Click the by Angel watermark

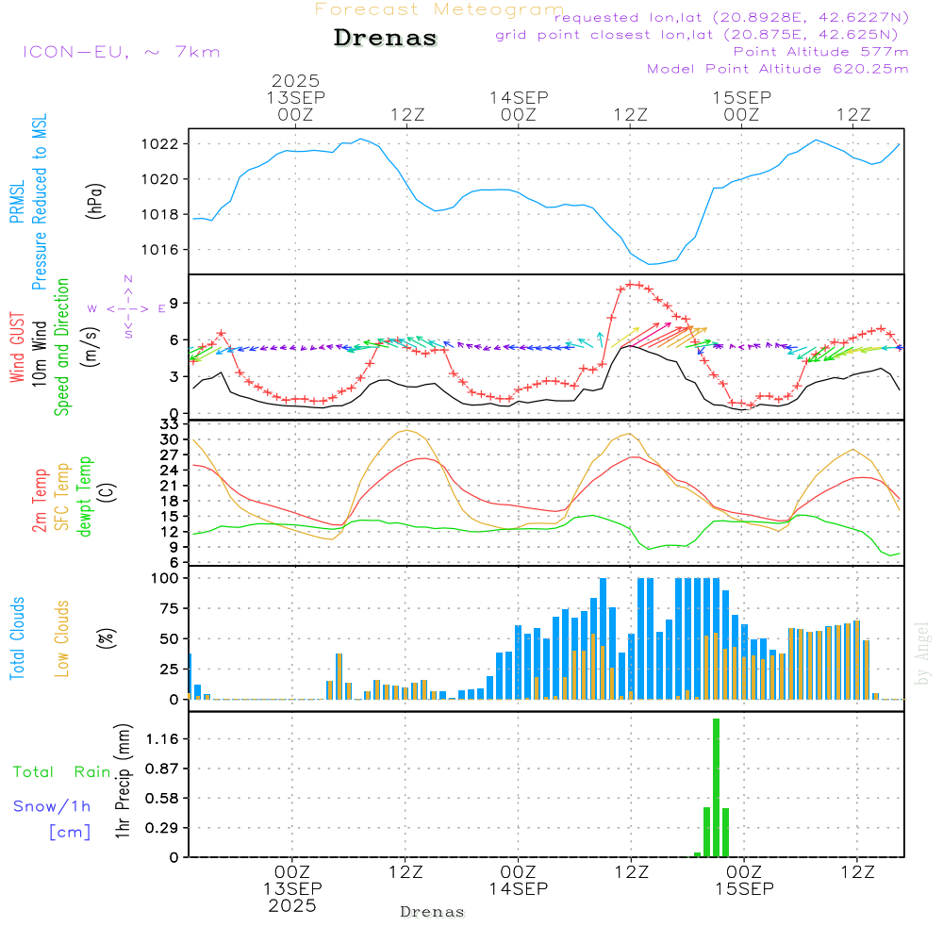click(x=922, y=653)
